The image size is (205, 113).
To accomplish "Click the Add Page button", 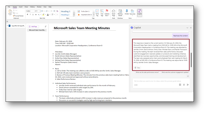I will (33, 26).
